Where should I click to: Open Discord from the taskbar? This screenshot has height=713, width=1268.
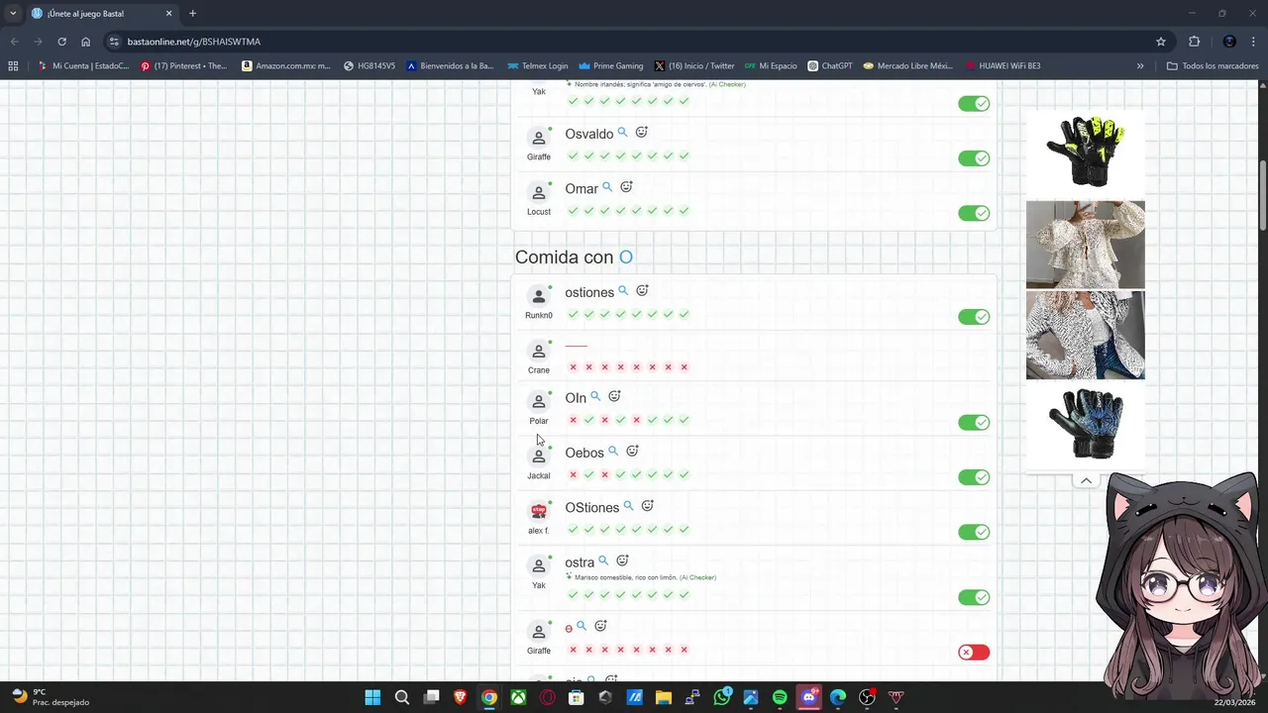click(x=809, y=697)
